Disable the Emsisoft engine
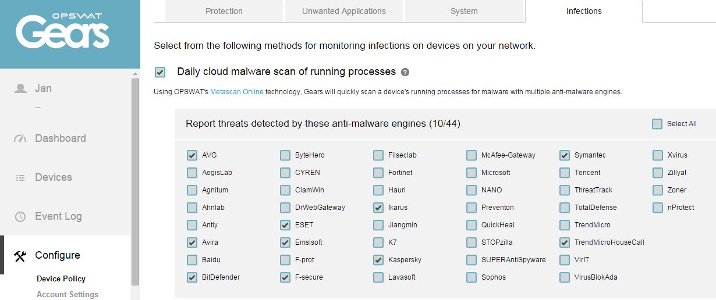 (x=285, y=242)
